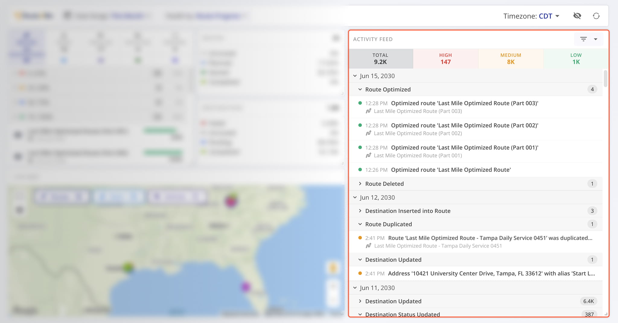Click route link 'Last Mile Optimized Route (Part 001)'

(x=418, y=156)
